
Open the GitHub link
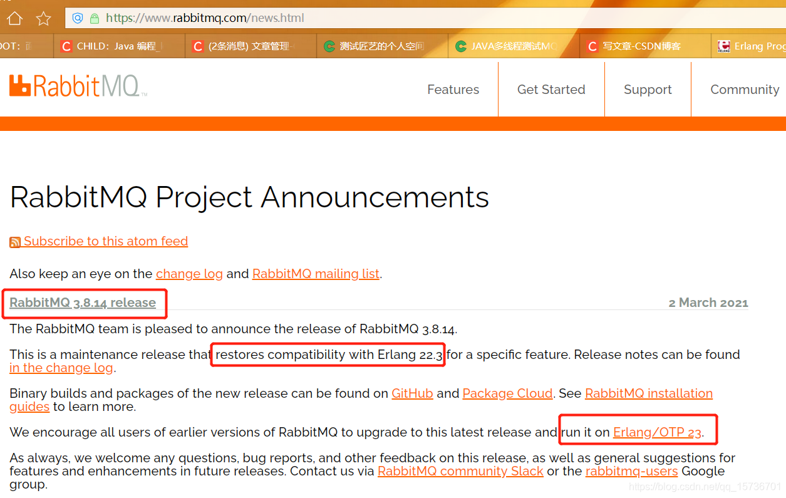click(x=412, y=393)
